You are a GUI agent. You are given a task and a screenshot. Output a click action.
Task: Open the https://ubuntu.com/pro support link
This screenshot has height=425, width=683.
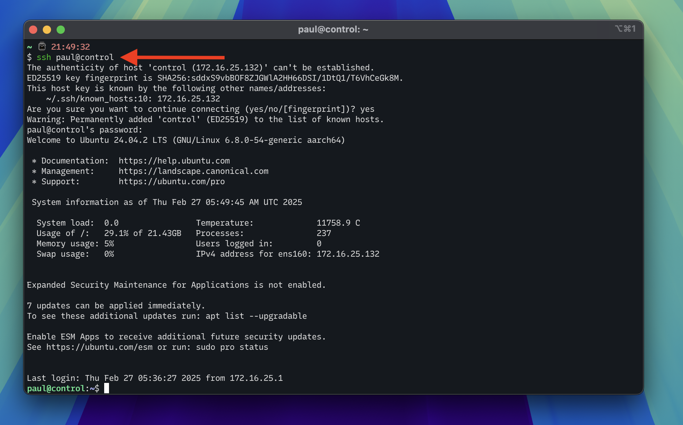pyautogui.click(x=171, y=181)
